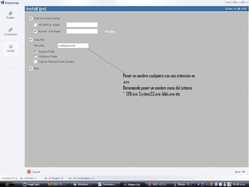
Task: Click the red circular tray icon
Action: tap(212, 184)
